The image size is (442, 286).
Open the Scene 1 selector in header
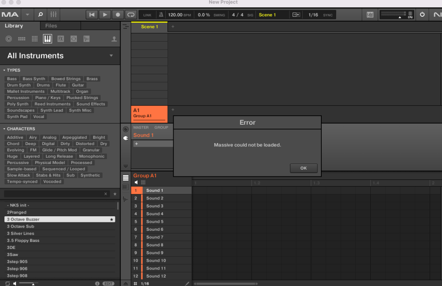267,15
